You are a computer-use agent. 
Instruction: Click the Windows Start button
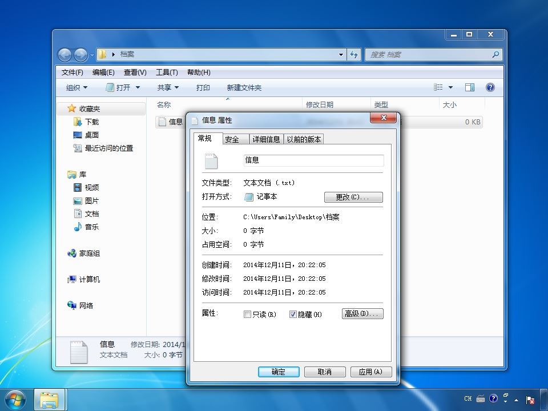click(x=15, y=400)
